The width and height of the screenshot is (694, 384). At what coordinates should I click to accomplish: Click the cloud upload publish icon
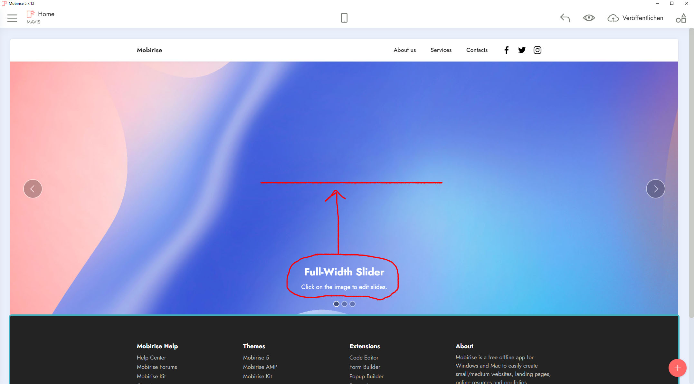(613, 18)
